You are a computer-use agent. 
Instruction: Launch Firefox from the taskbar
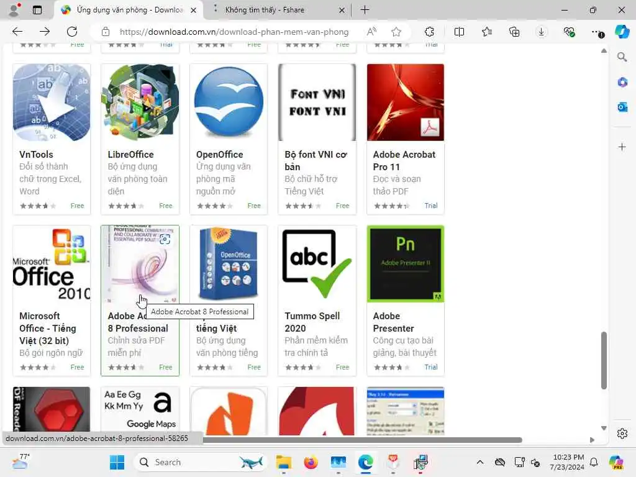click(311, 462)
